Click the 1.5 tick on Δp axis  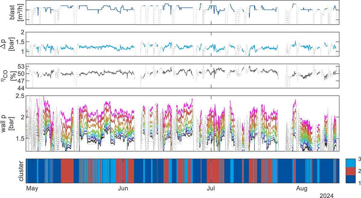pos(20,42)
